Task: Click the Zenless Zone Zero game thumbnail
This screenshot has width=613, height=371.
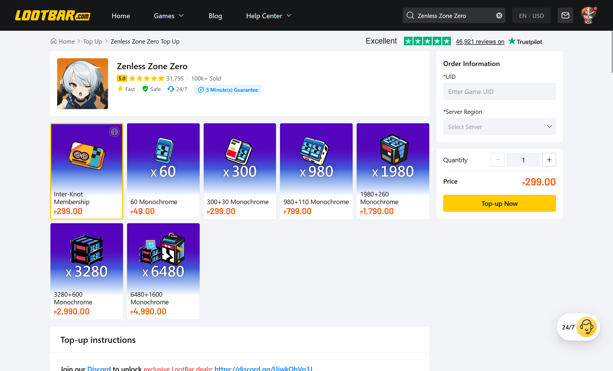Action: pyautogui.click(x=83, y=84)
